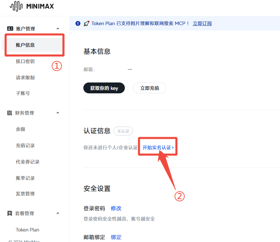
Task: Click the 套餐管理 bookmark star icon
Action: [x=10, y=213]
